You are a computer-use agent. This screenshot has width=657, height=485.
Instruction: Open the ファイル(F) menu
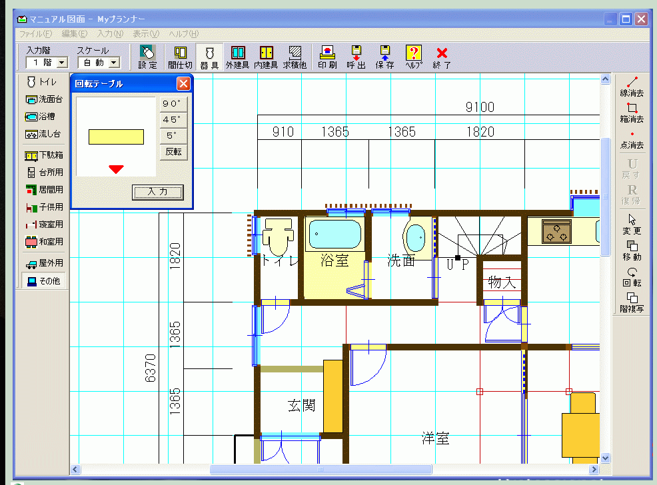point(35,33)
